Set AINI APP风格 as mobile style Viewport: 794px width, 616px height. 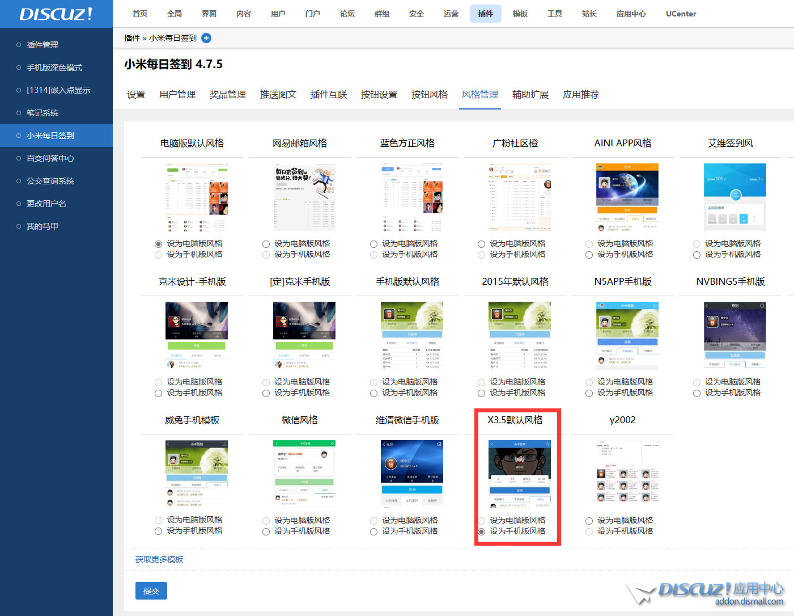point(589,255)
